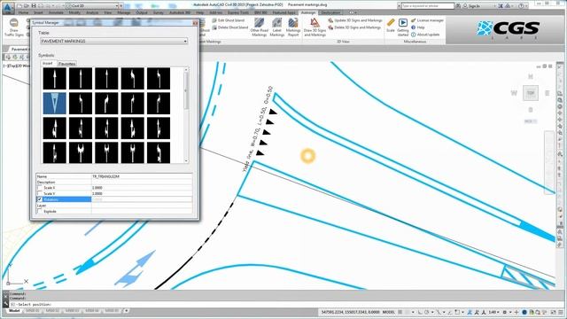Open the Autosign ribbon tab
Screen dimensions: 567x319
click(308, 12)
